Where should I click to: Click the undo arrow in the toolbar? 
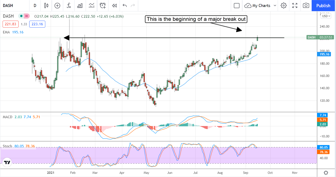pyautogui.click(x=125, y=6)
